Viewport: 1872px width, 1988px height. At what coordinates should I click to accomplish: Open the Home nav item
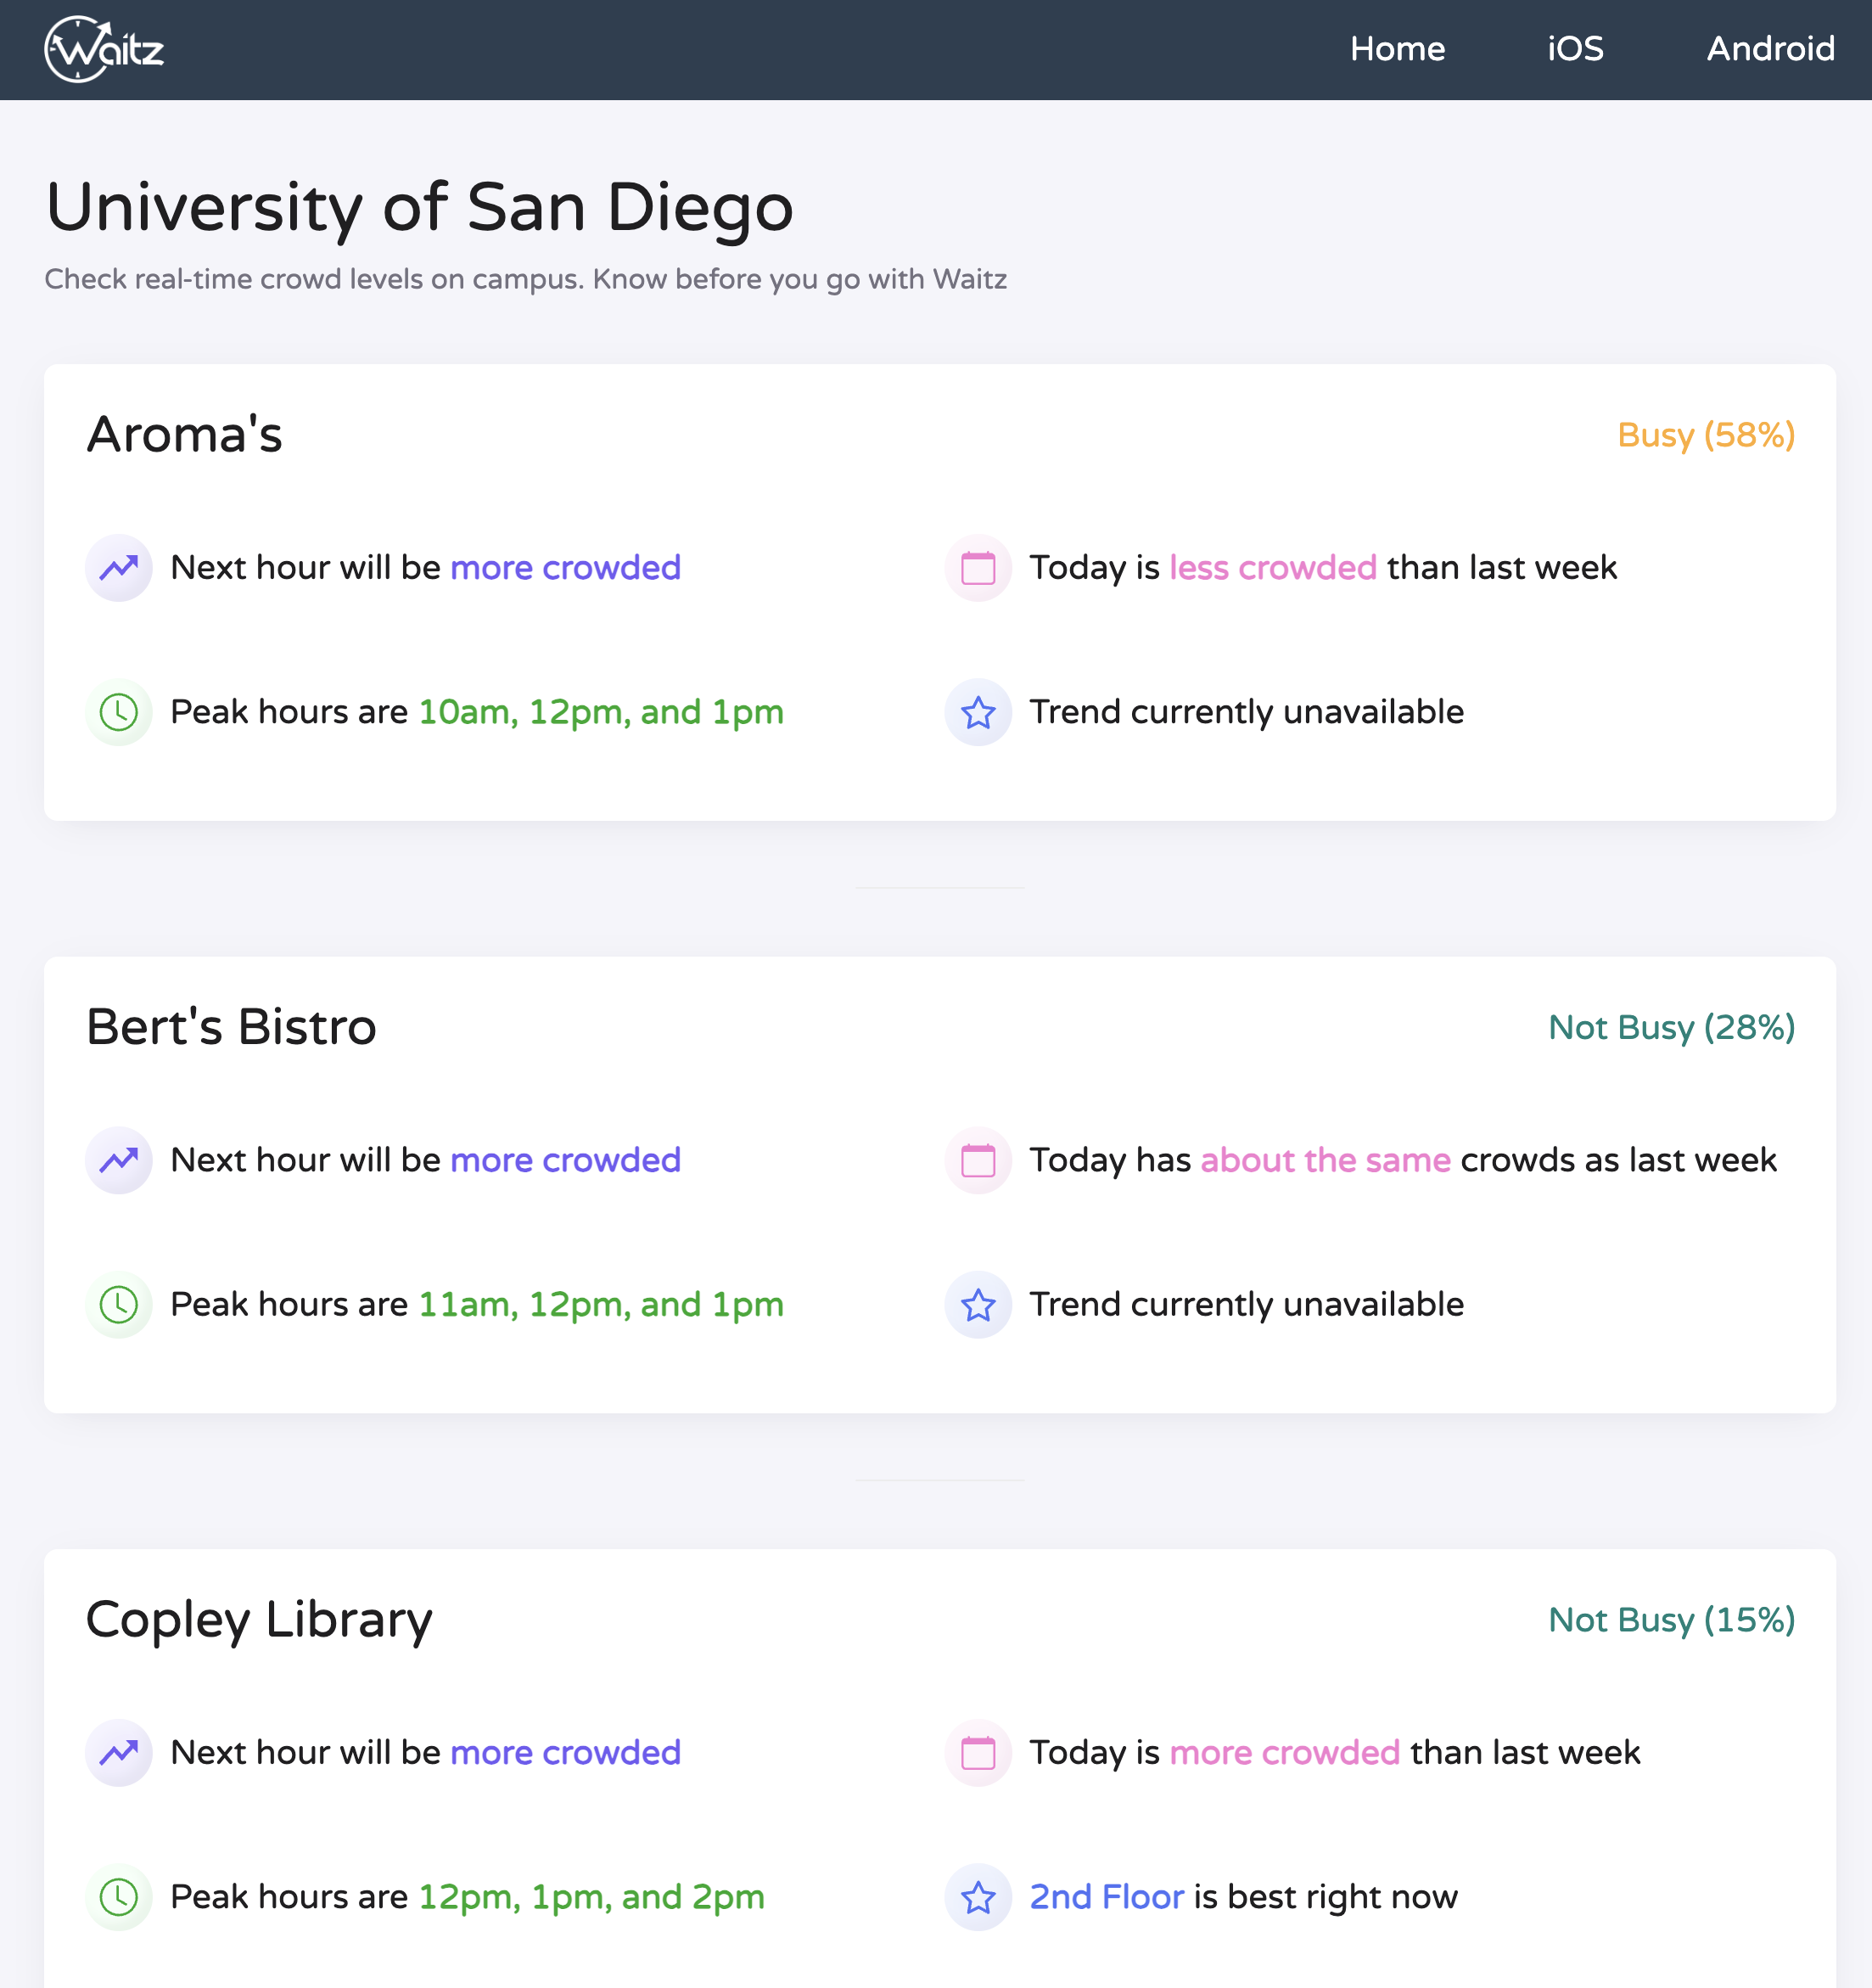(1396, 49)
